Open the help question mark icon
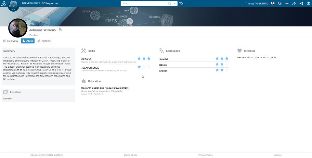Screen dimensions: 312x158 [x=308, y=3]
